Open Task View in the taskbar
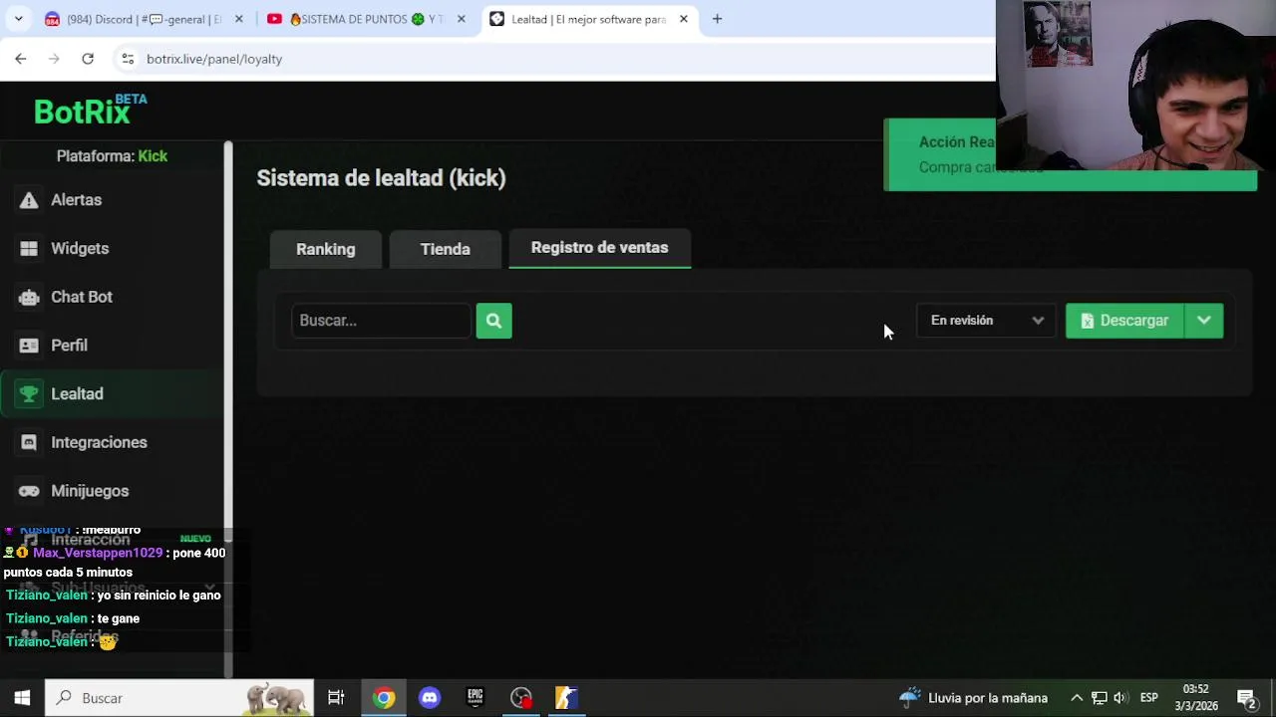 coord(336,698)
